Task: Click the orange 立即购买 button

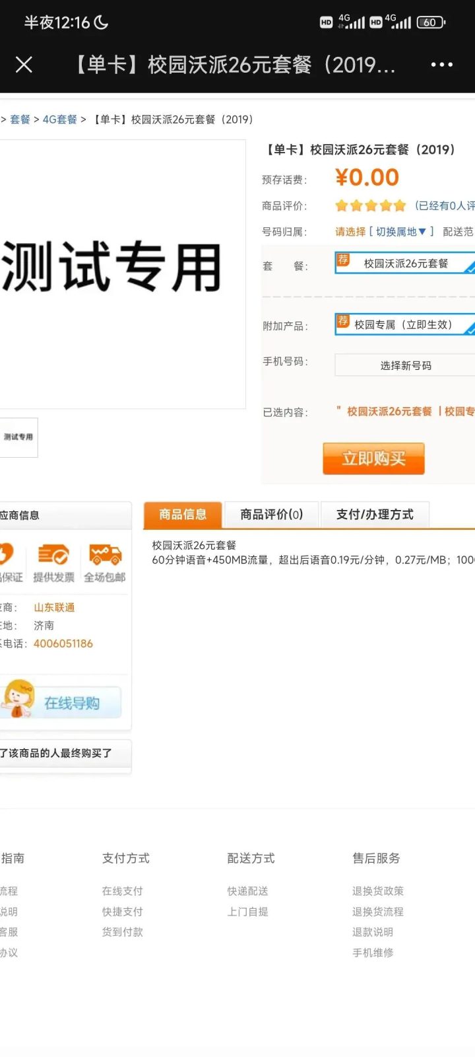Action: (373, 458)
